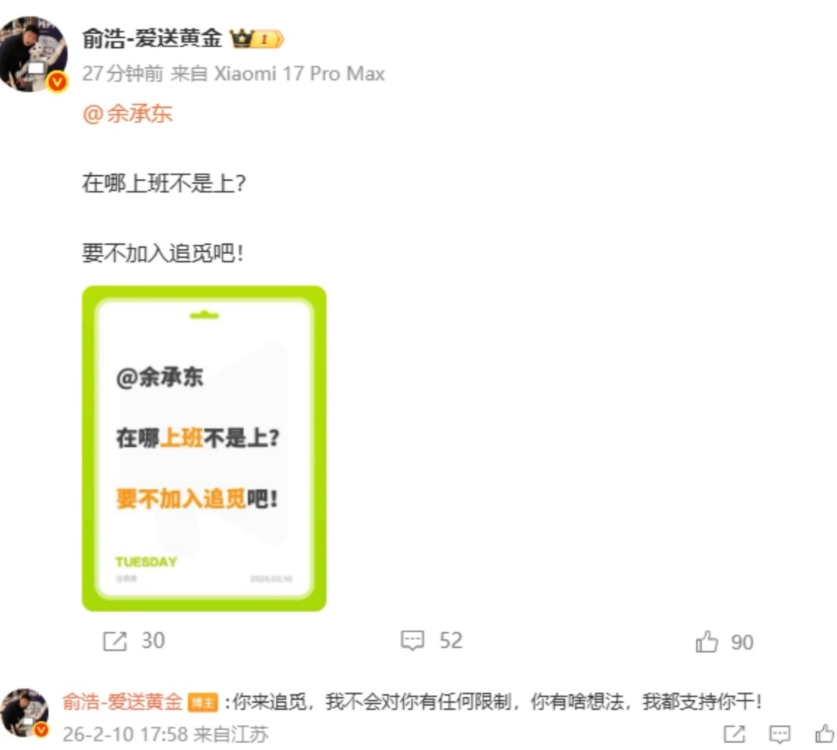The width and height of the screenshot is (837, 750).
Task: Follow the @余承东 mention link
Action: point(128,114)
